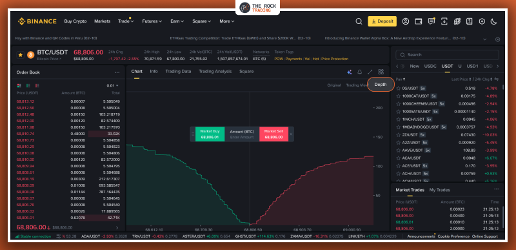Image resolution: width=516 pixels, height=250 pixels.
Task: Switch to Original chart view
Action: (x=334, y=85)
